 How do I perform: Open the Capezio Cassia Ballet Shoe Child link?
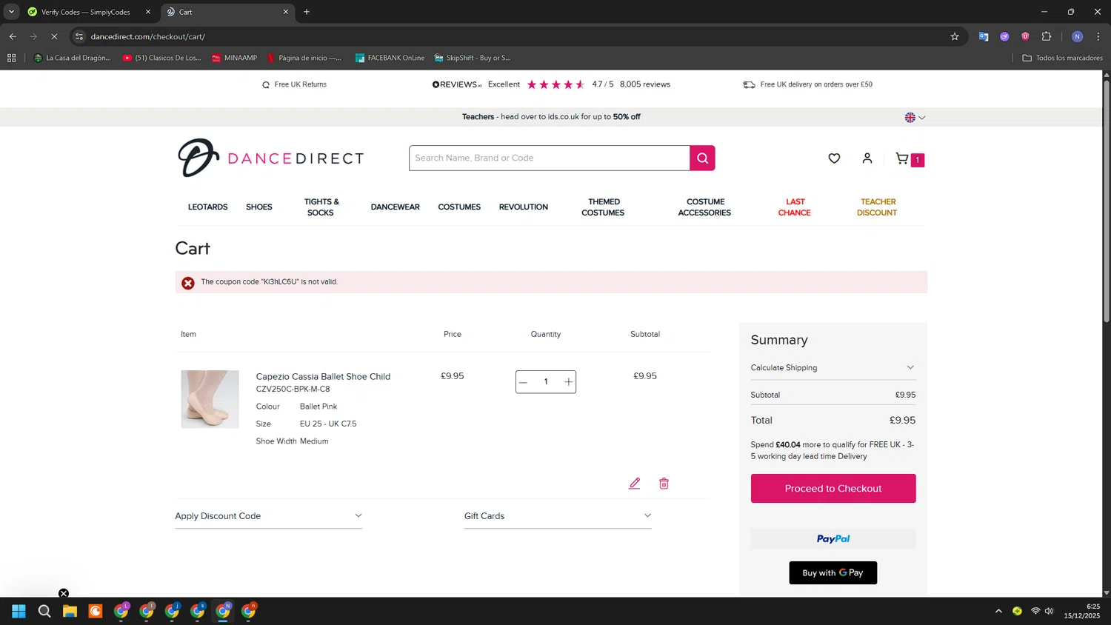(323, 376)
